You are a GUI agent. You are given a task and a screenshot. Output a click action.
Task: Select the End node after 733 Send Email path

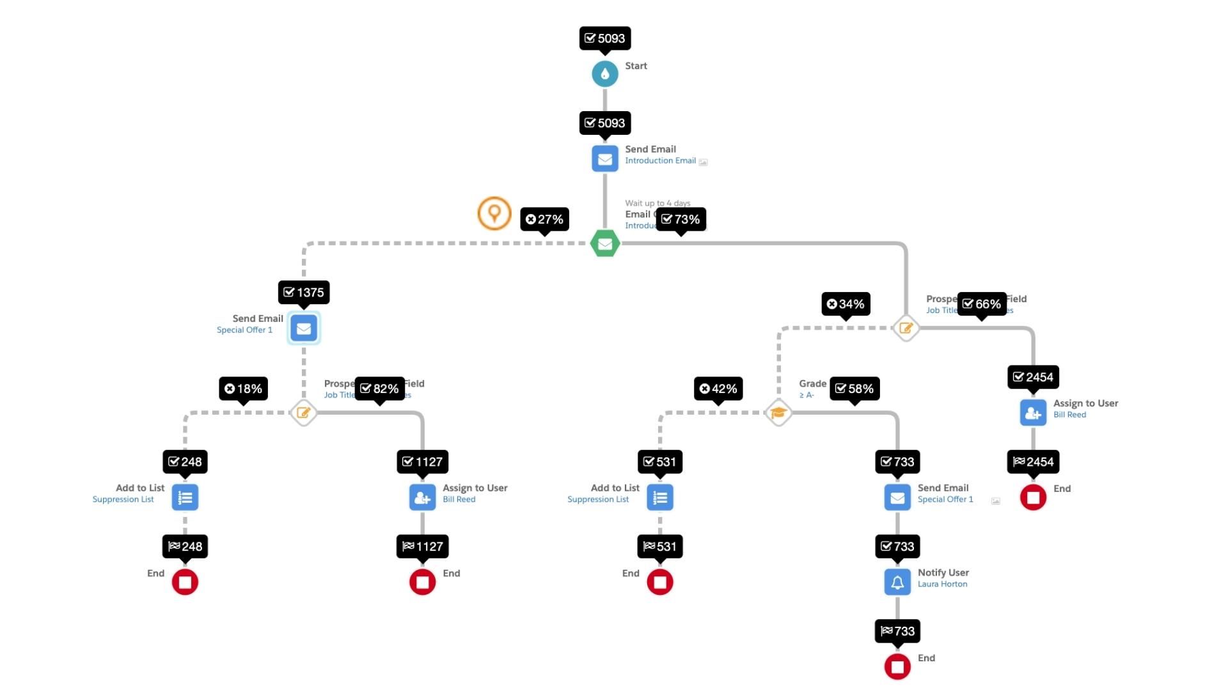[897, 666]
